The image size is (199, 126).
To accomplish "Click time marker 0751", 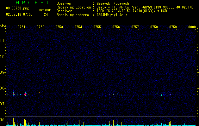I will tap(21, 27).
